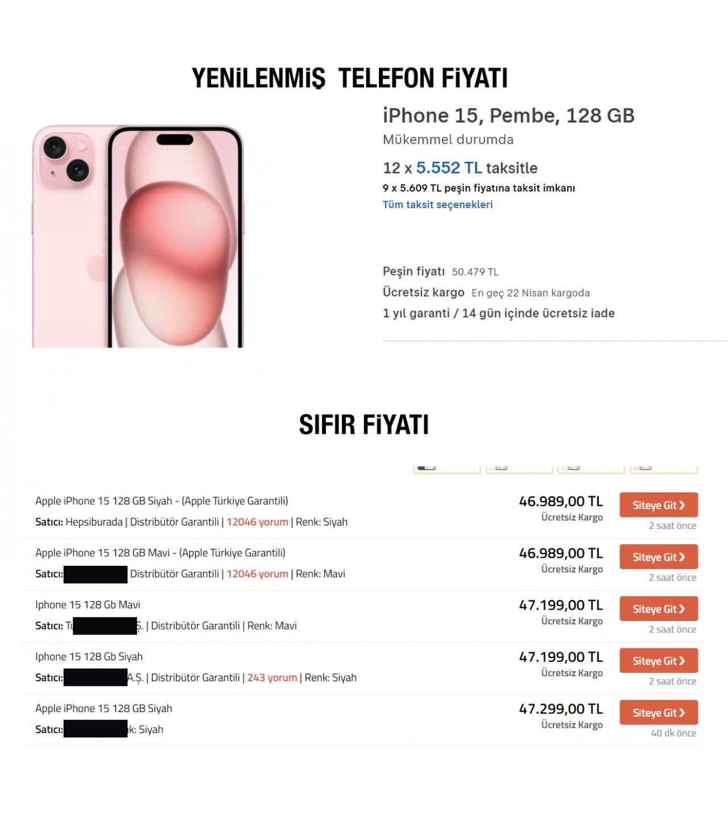728x828 pixels.
Task: Click Siteye Git for Iphone 15 128 Gb Mavi
Action: (658, 609)
